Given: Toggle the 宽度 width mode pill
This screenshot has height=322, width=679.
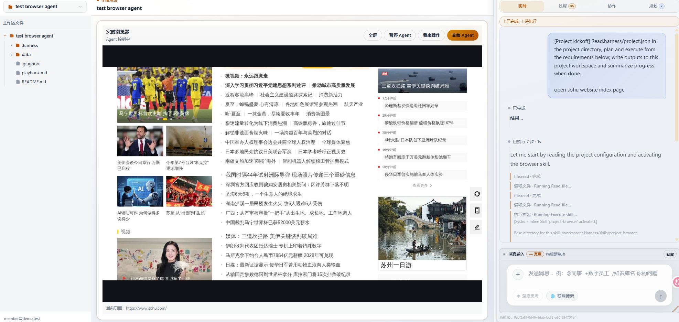Looking at the screenshot, I should 535,254.
